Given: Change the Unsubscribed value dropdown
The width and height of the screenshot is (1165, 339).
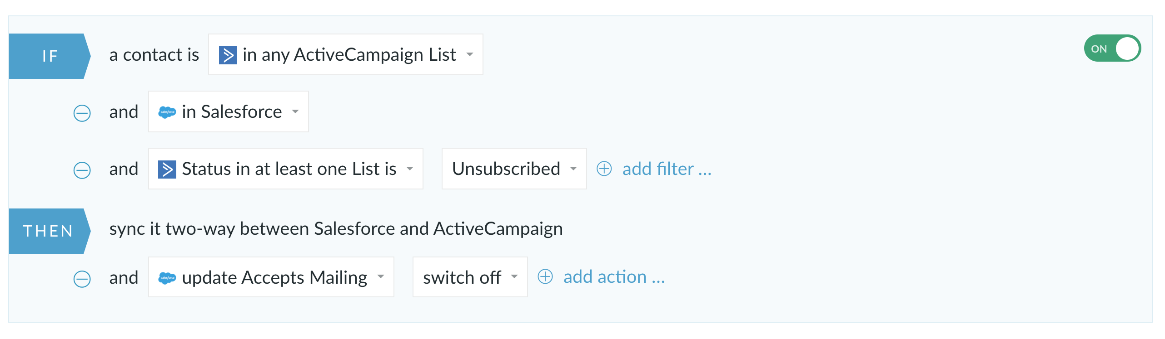Looking at the screenshot, I should pos(514,169).
